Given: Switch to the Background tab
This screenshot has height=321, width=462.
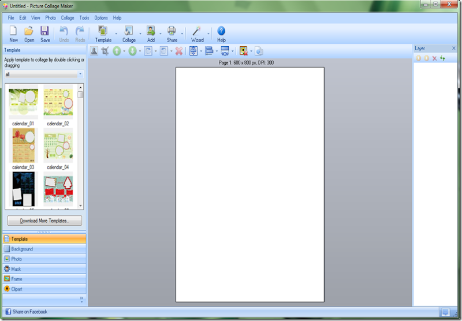Looking at the screenshot, I should [x=22, y=249].
